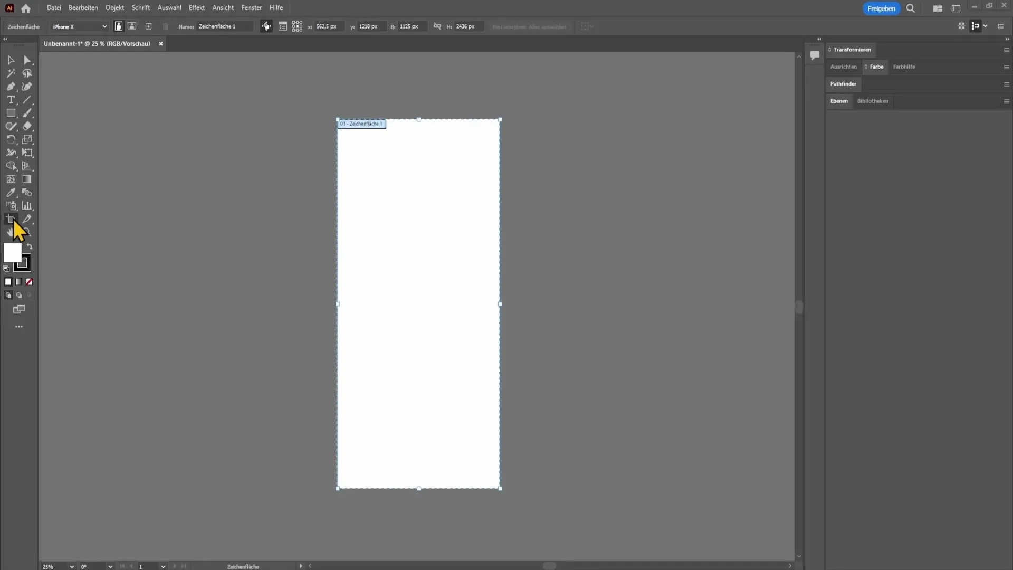Swap fill and stroke colors

click(x=30, y=246)
